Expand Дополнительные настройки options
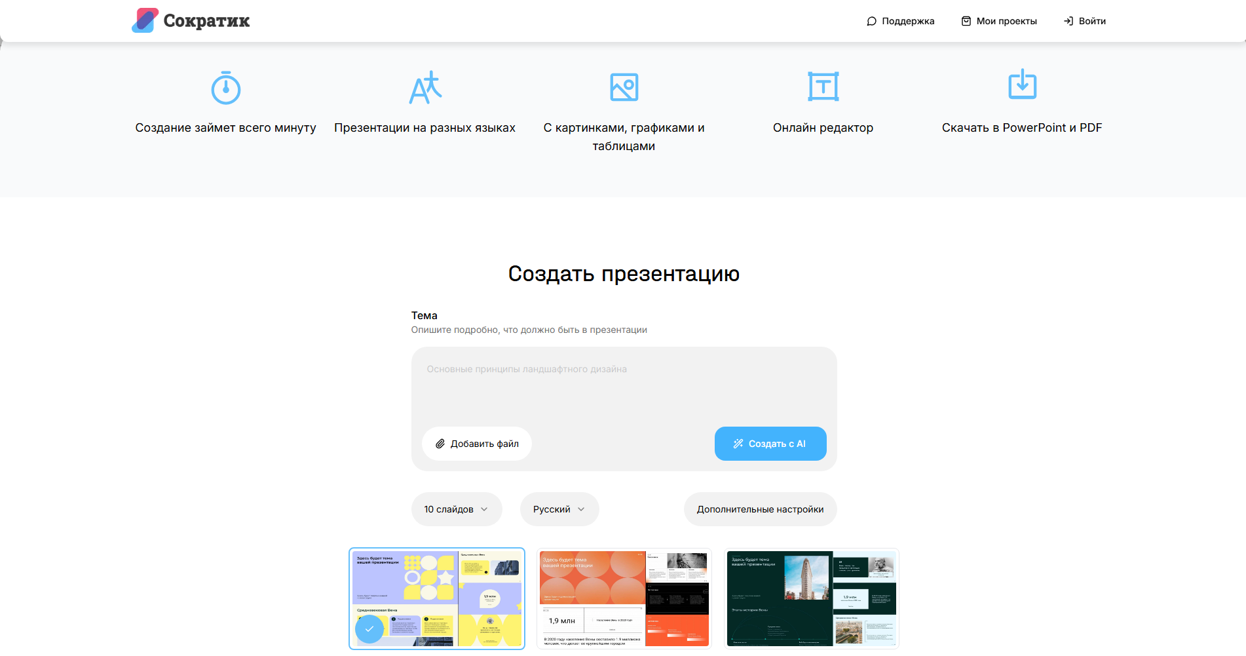Viewport: 1246px width, 656px height. pyautogui.click(x=760, y=509)
